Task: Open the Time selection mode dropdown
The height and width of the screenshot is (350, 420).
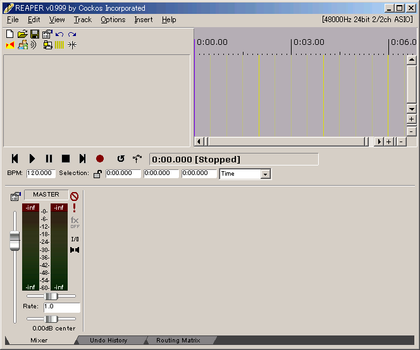Action: click(266, 174)
